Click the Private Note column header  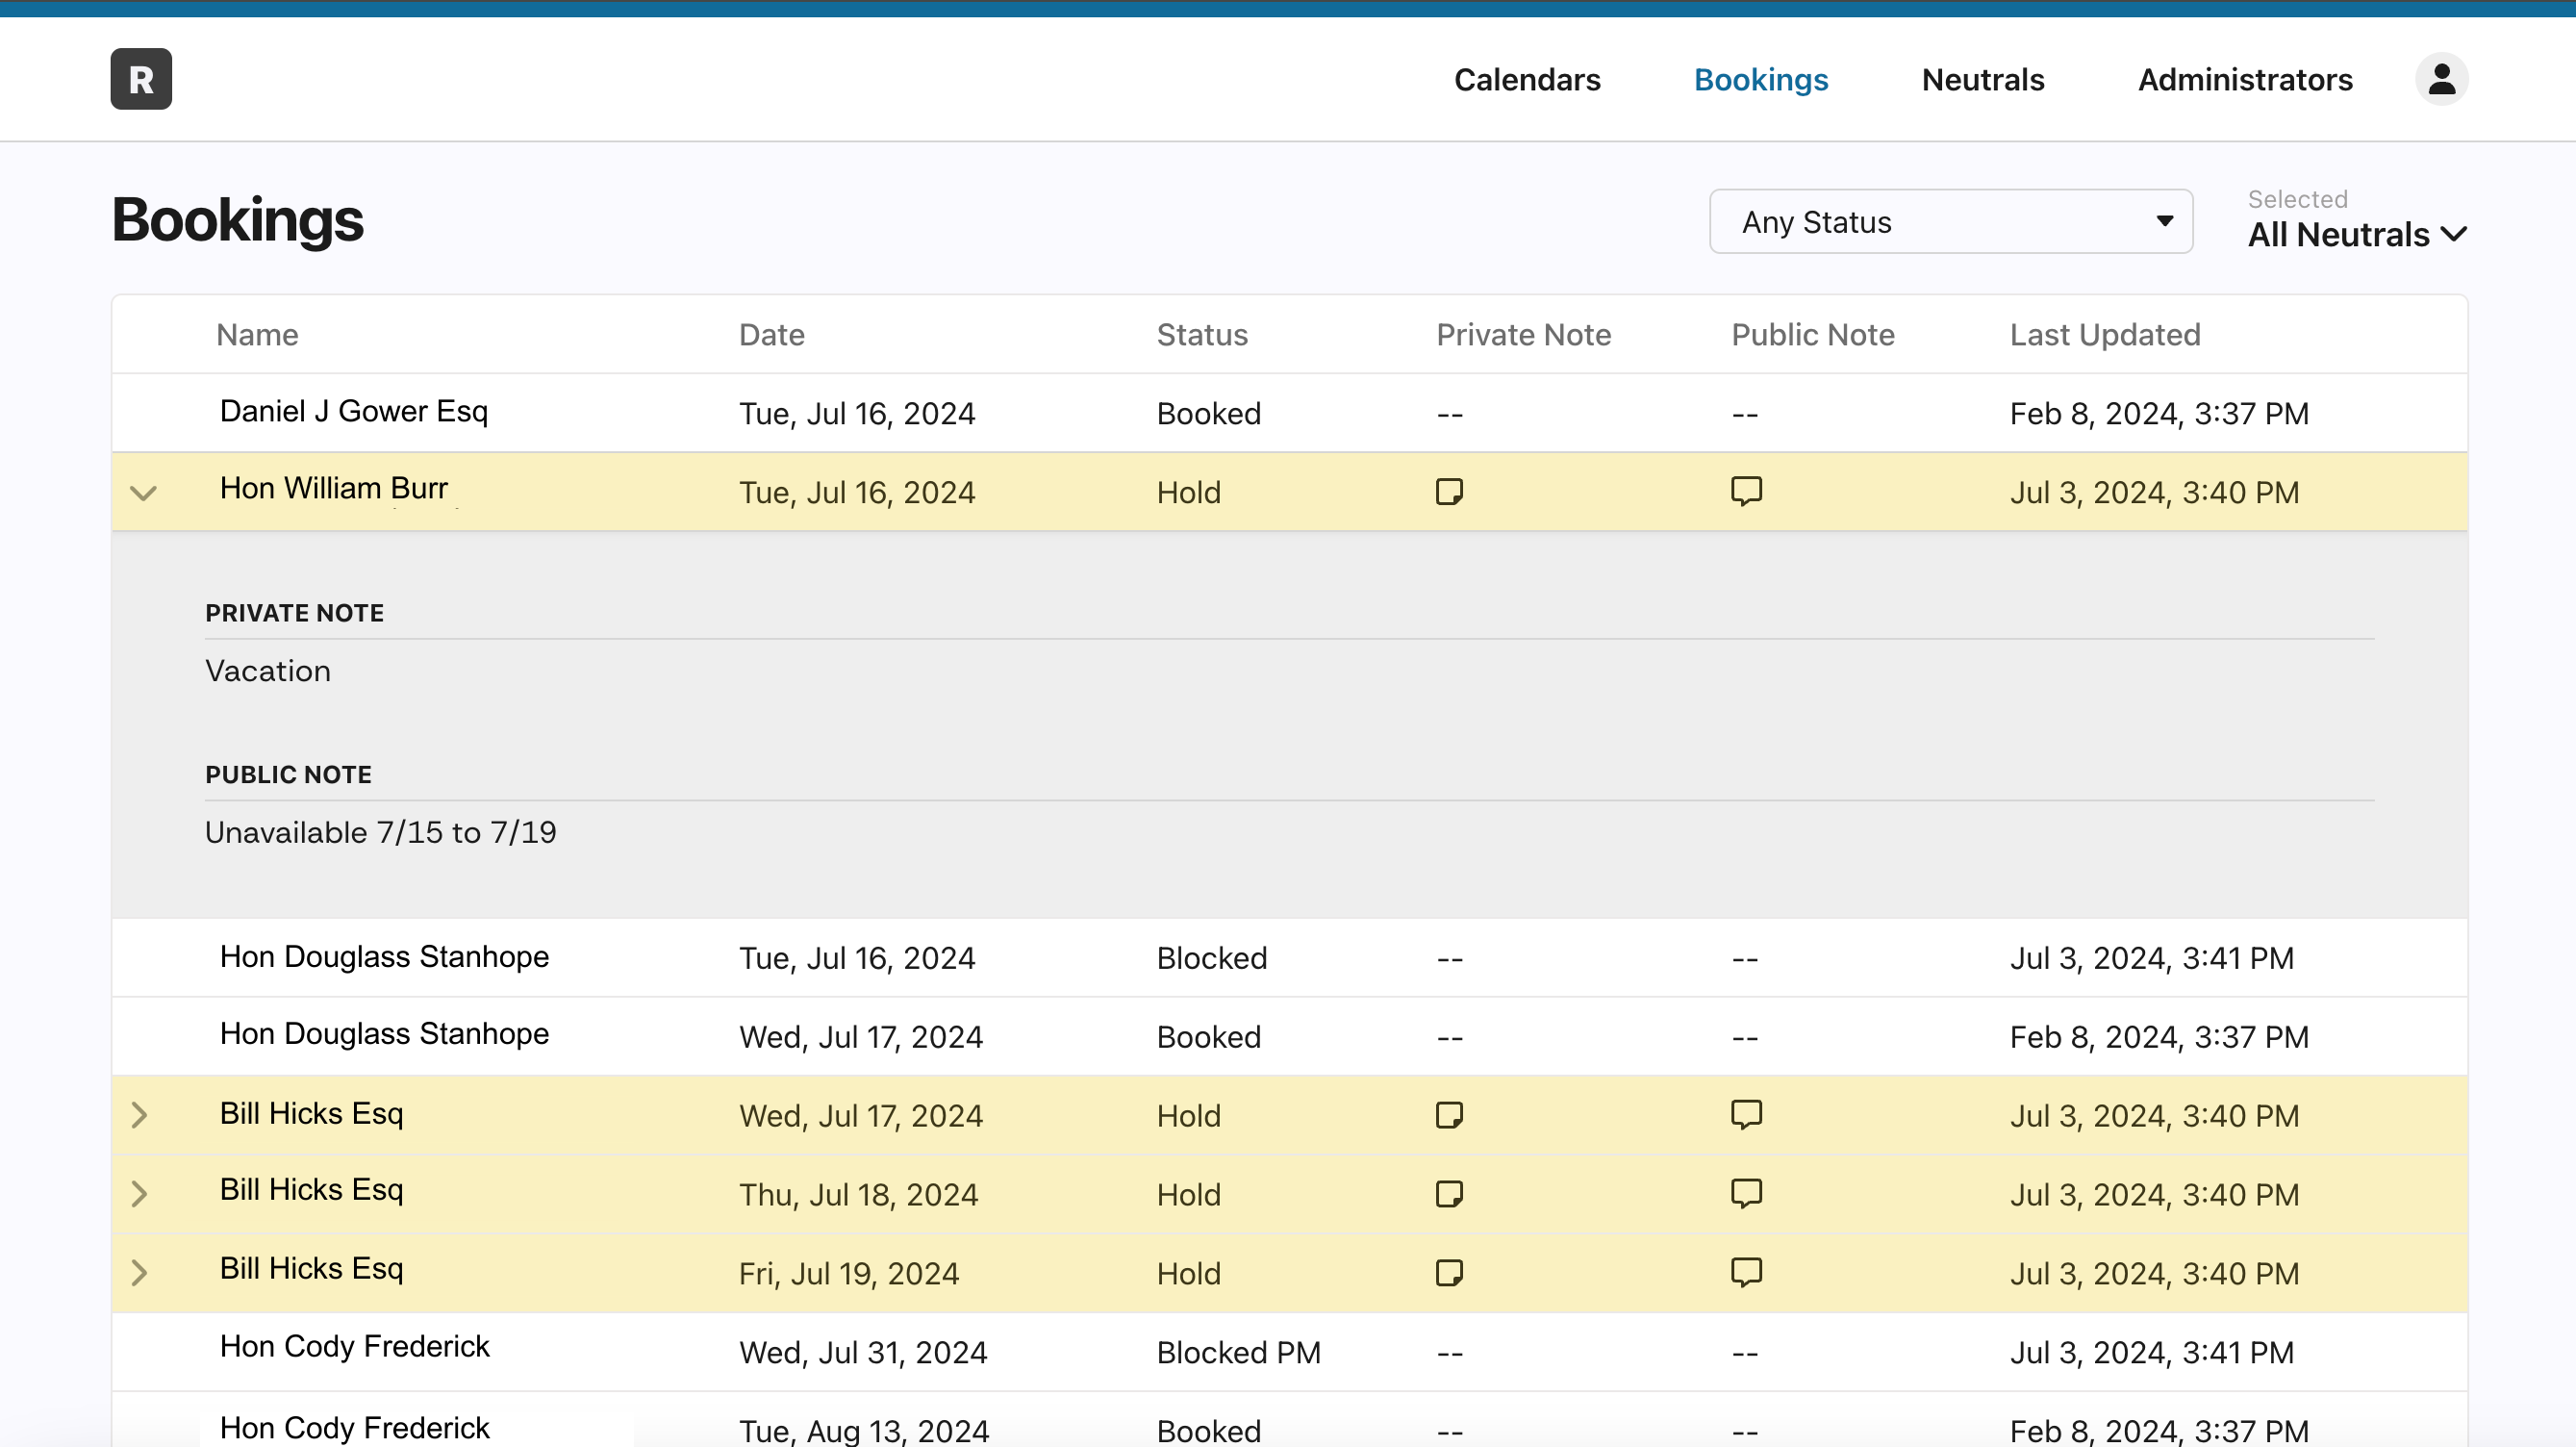point(1523,334)
